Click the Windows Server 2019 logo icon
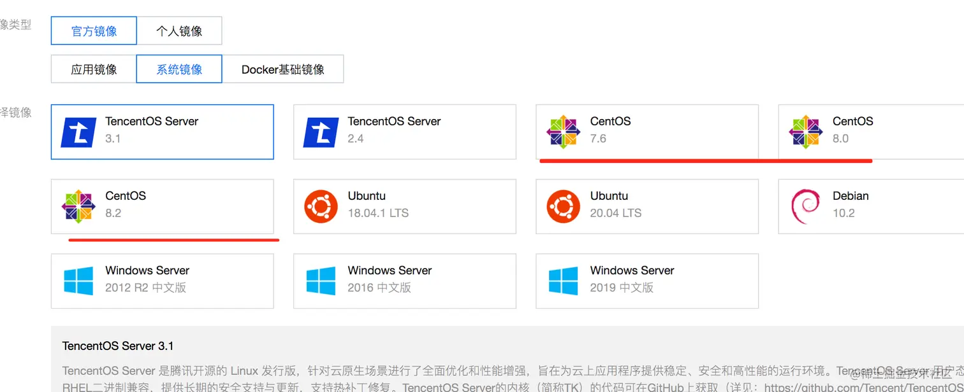Viewport: 964px width, 392px height. (563, 281)
